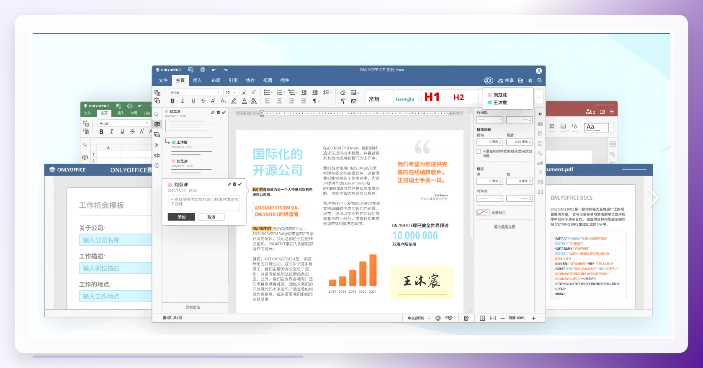Open the language selector 中文(简体)
Viewport: 703px width, 368px height.
419,318
